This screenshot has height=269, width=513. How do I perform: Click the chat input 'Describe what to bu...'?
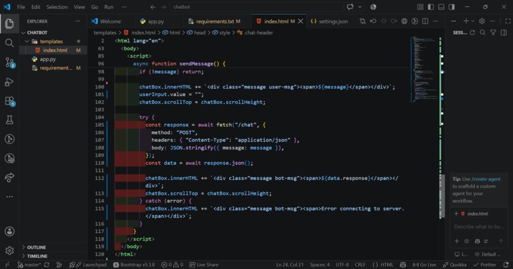(x=479, y=227)
